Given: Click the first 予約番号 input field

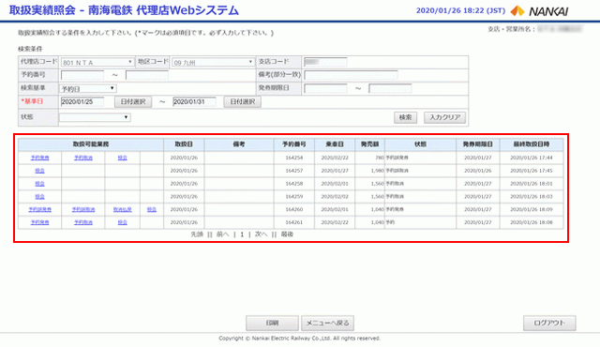Looking at the screenshot, I should (82, 75).
